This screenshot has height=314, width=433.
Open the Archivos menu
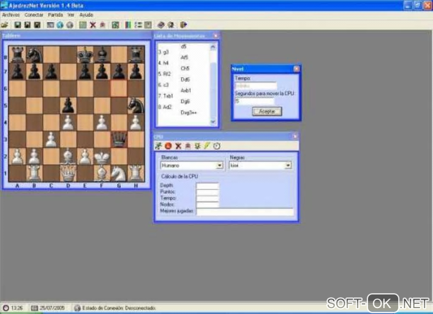click(11, 15)
